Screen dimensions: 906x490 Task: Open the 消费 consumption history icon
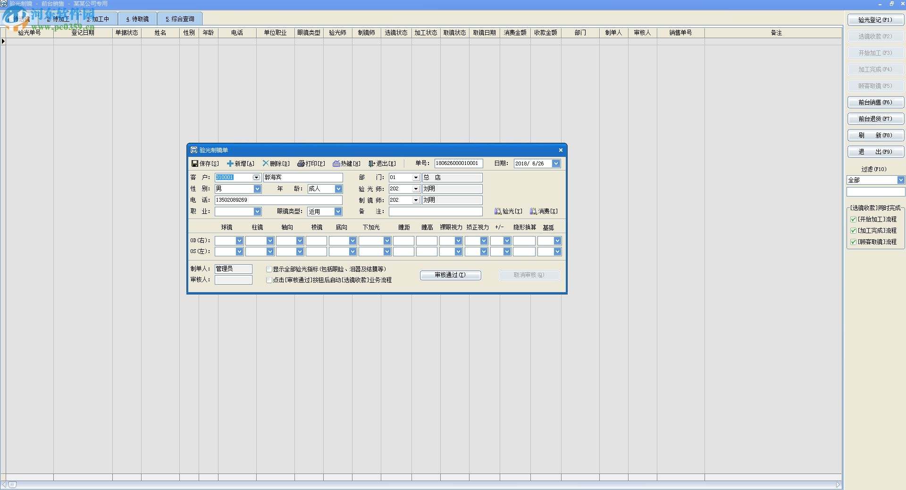[534, 211]
